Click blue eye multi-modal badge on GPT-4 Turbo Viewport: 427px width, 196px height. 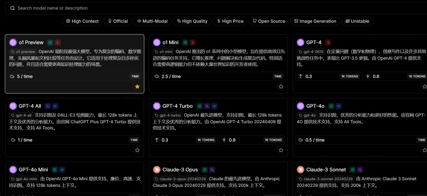coord(214,106)
